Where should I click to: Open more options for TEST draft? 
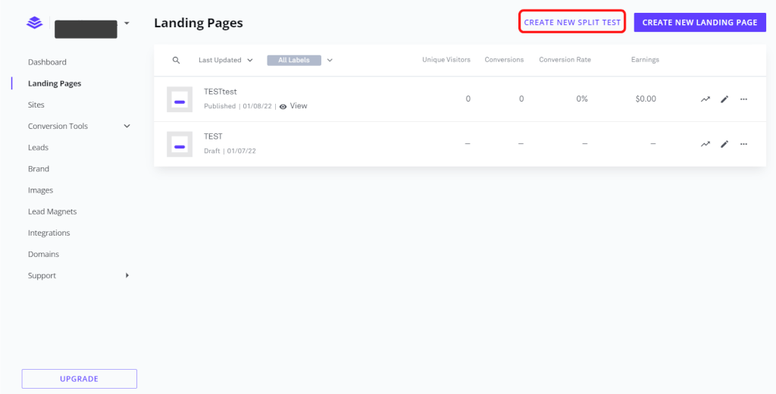743,144
